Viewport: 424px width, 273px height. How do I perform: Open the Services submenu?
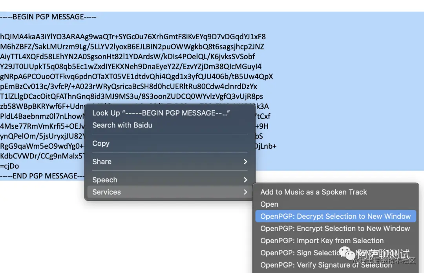point(170,192)
